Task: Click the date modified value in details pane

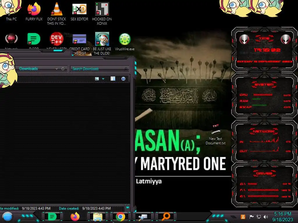Action: pos(36,208)
